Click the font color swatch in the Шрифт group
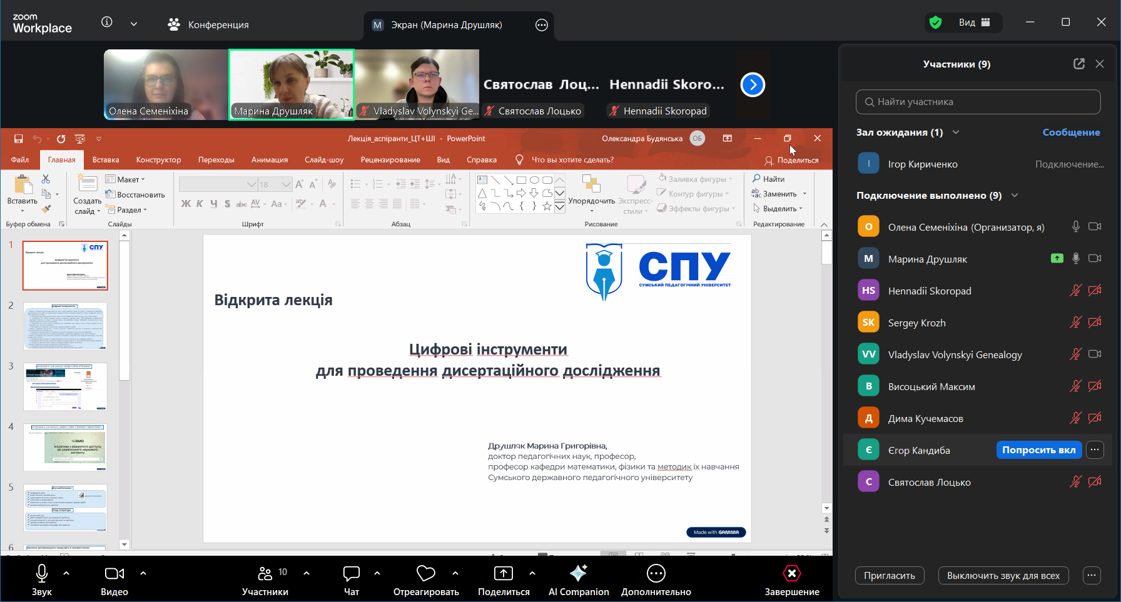 [x=324, y=204]
